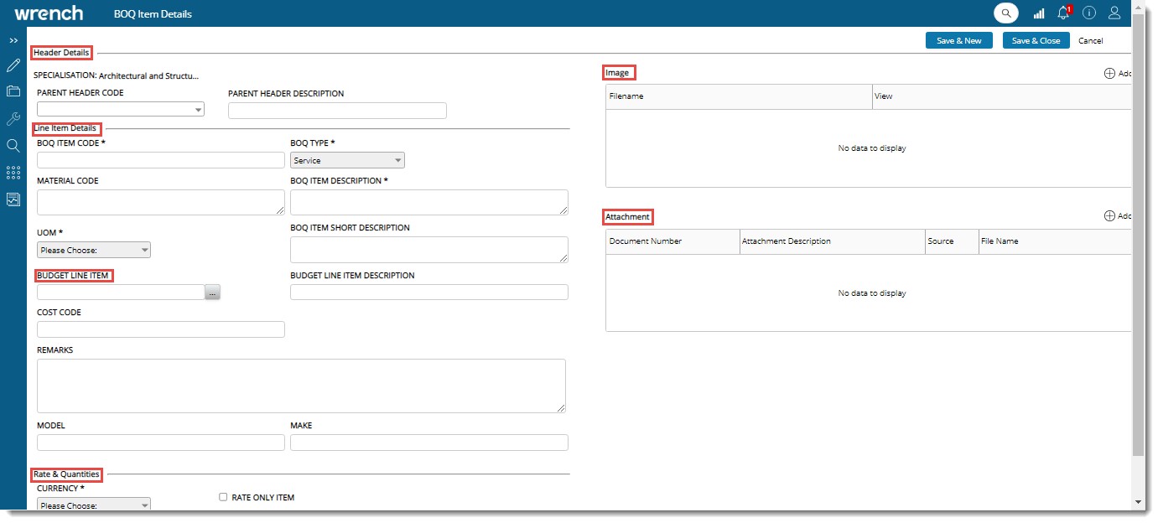Expand the sidebar with double chevron
Screen dimensions: 1158x523
13,40
